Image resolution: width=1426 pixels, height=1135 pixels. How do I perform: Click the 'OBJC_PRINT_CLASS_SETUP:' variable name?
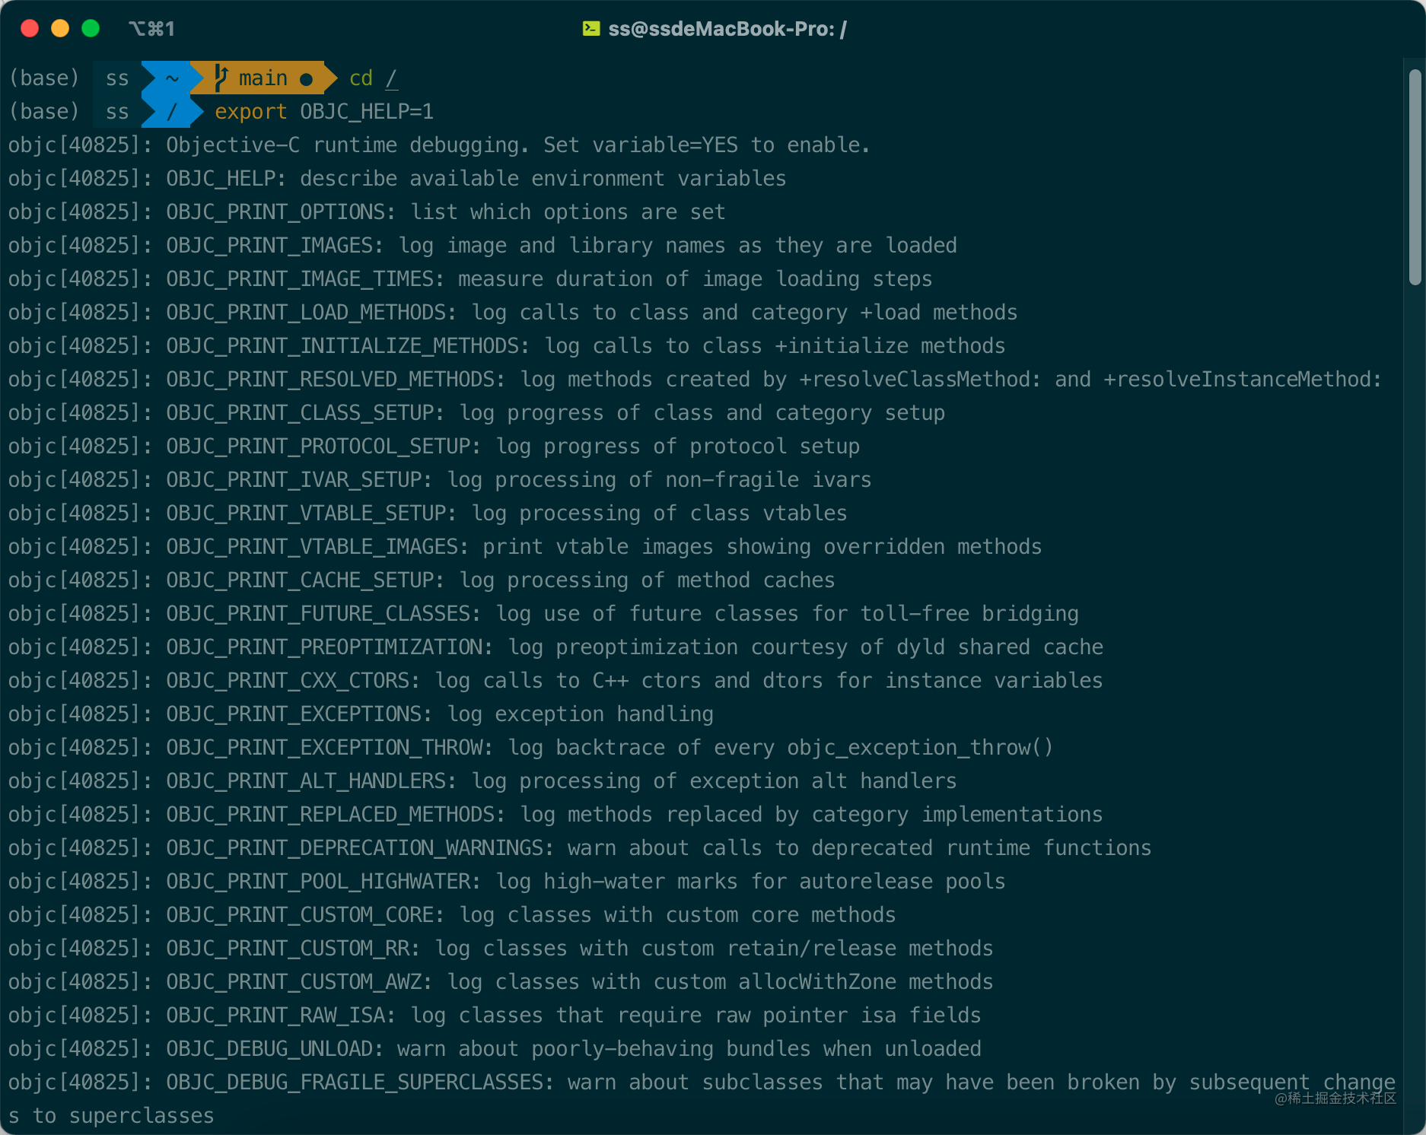(x=305, y=413)
